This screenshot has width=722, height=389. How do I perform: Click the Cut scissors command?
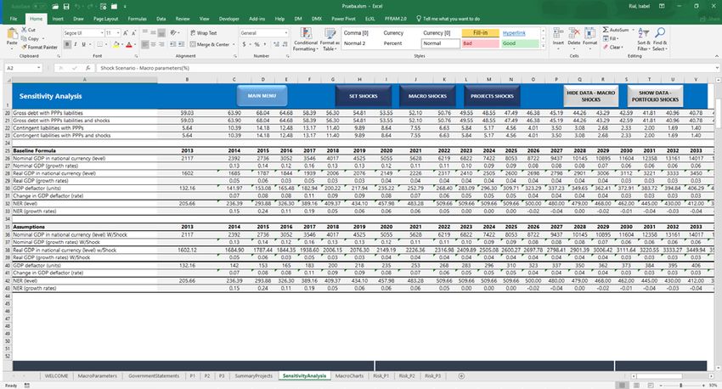point(28,30)
